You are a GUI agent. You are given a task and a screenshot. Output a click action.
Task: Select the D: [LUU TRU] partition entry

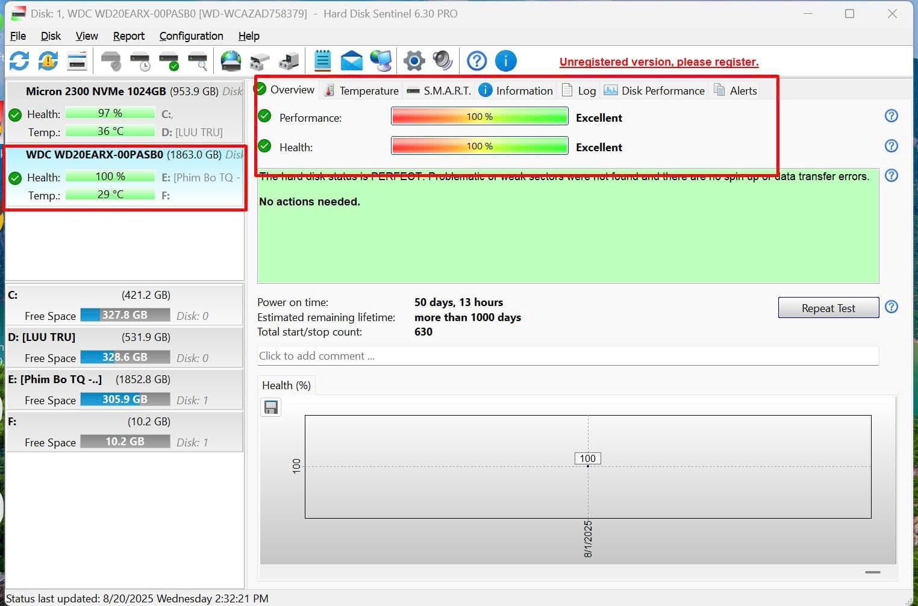tap(125, 348)
